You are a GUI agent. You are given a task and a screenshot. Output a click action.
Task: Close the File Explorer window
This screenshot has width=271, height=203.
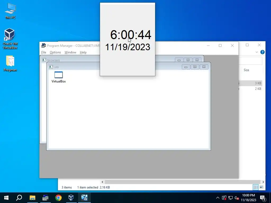(x=259, y=45)
